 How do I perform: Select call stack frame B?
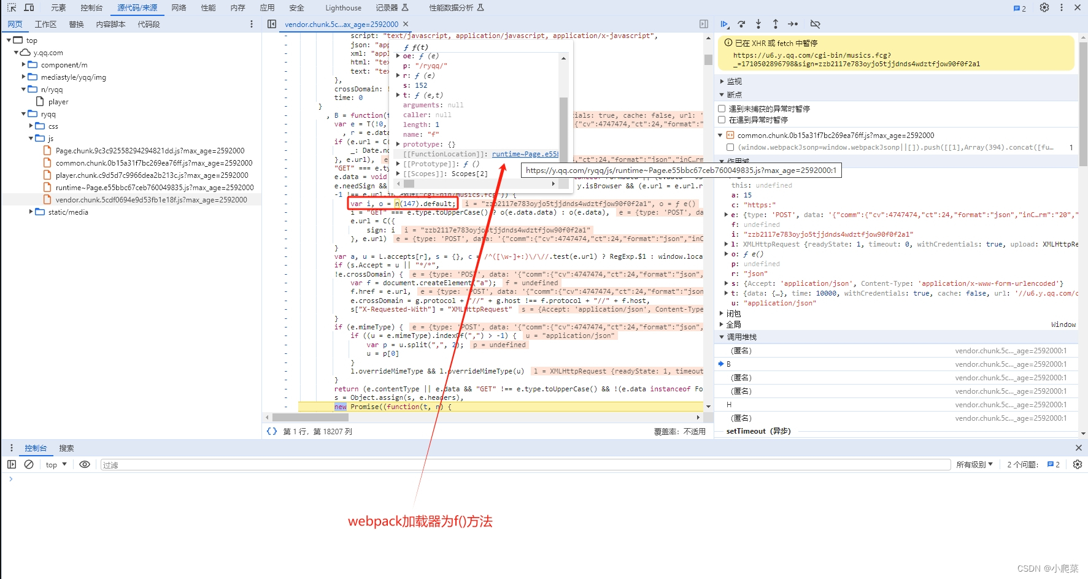(x=899, y=364)
